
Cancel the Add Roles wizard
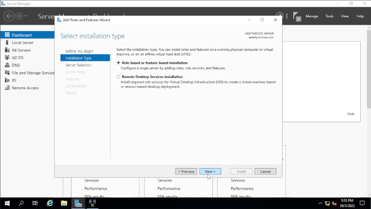[265, 172]
